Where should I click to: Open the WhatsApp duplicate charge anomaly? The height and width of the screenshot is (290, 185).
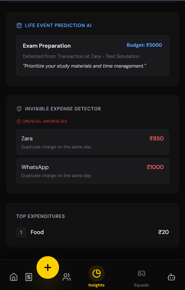pyautogui.click(x=93, y=171)
